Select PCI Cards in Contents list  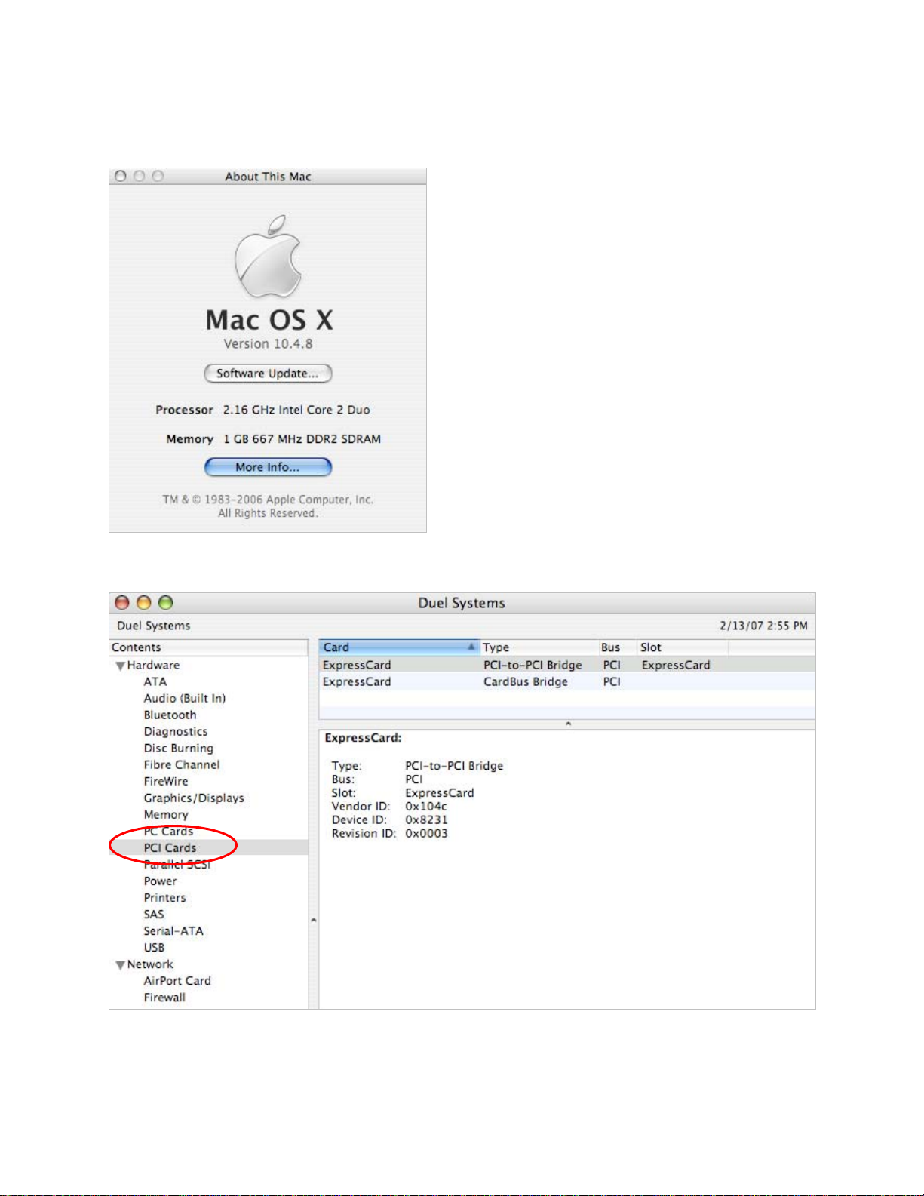click(x=170, y=848)
